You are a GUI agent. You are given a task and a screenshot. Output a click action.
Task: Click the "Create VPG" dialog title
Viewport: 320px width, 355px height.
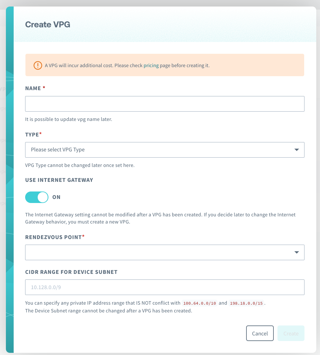tap(47, 25)
